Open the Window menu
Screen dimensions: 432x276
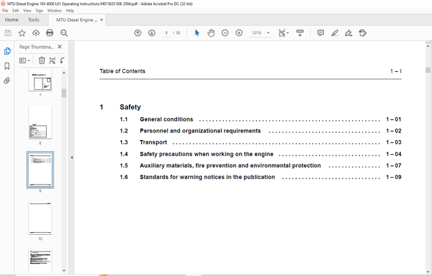coord(54,10)
